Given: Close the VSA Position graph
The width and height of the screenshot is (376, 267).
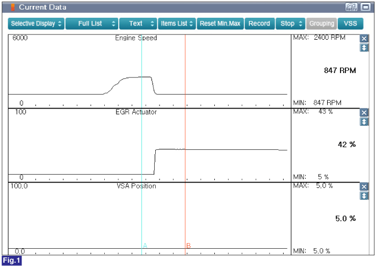Looking at the screenshot, I should click(364, 186).
